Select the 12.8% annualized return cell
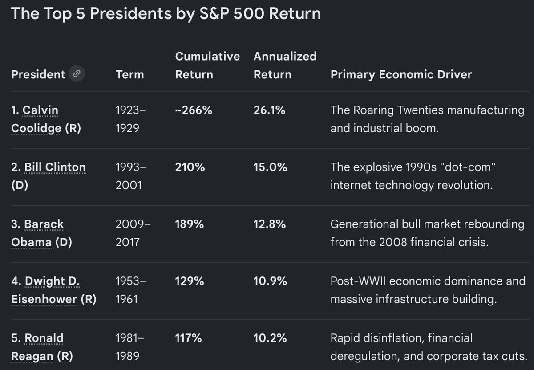The width and height of the screenshot is (534, 370). coord(269,224)
